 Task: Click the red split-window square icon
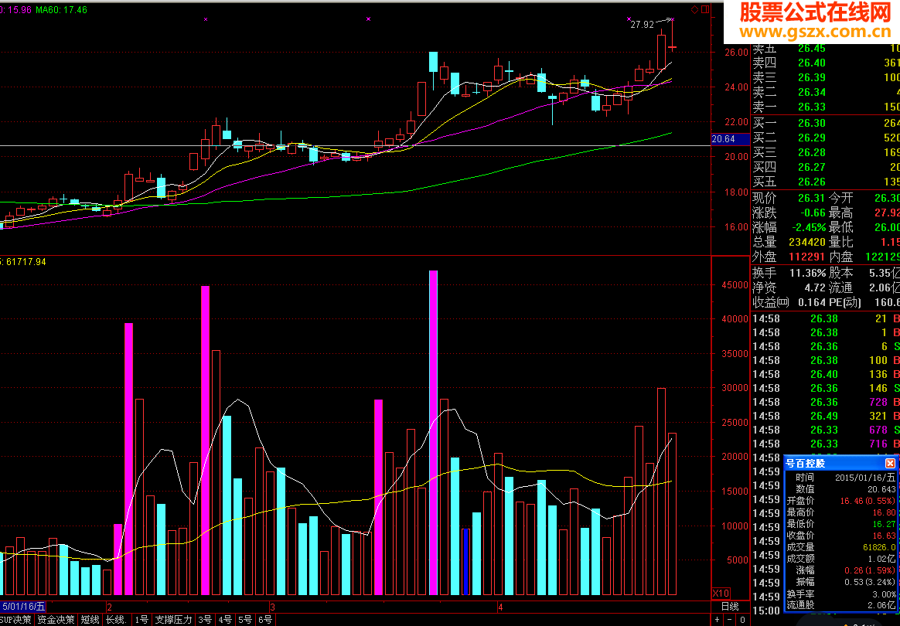pyautogui.click(x=705, y=10)
